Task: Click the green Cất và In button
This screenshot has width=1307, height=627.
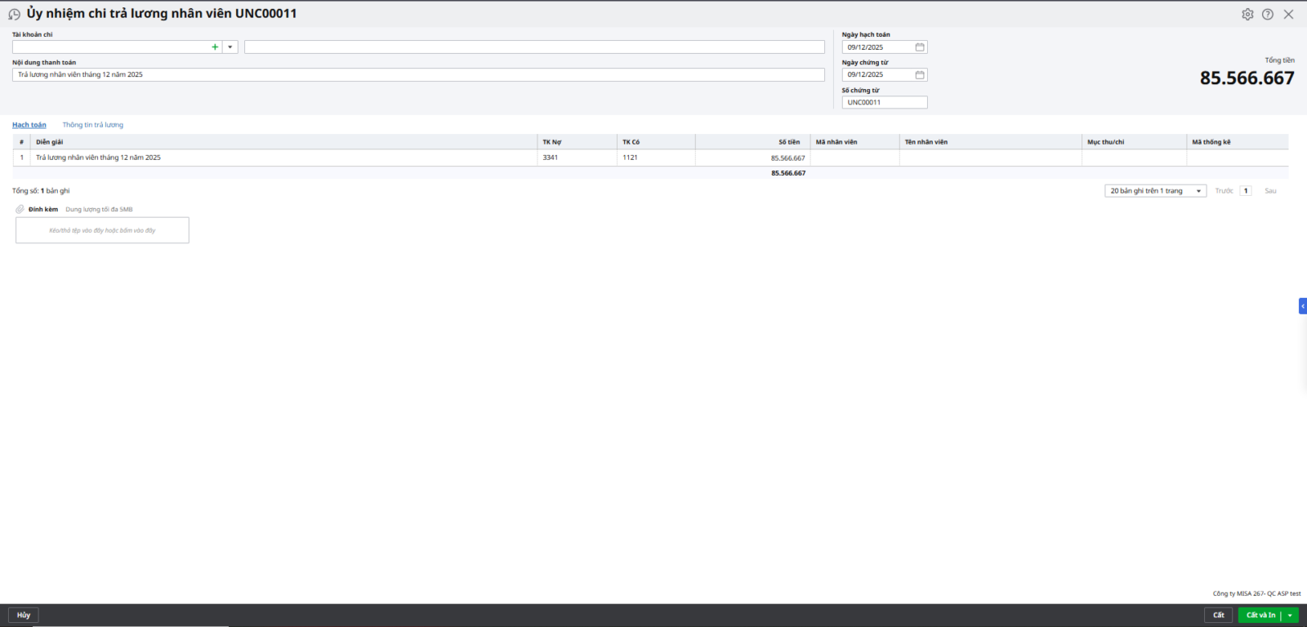Action: pyautogui.click(x=1260, y=616)
